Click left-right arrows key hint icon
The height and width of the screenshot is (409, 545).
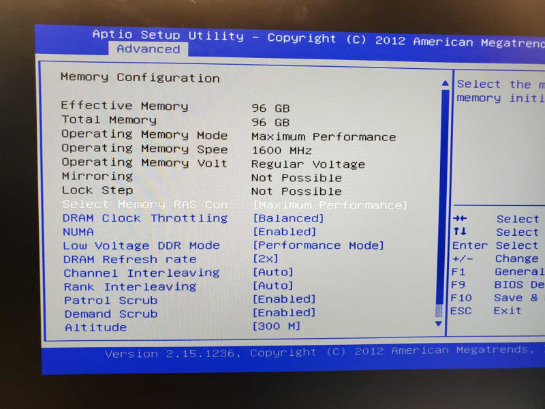tap(460, 218)
